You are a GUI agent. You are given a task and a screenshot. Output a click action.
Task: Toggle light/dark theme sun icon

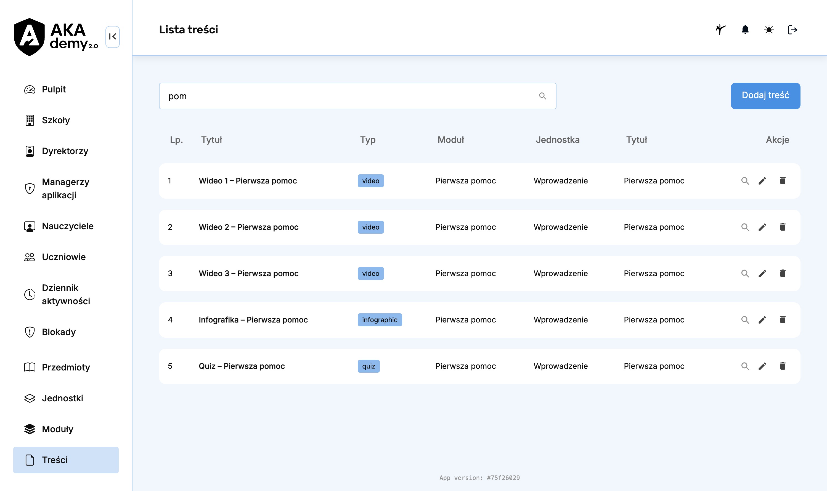(x=769, y=30)
